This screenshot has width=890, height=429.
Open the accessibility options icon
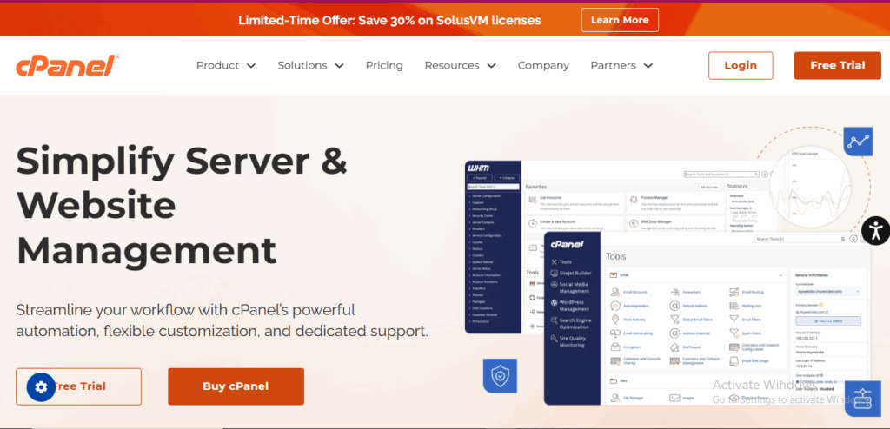876,230
